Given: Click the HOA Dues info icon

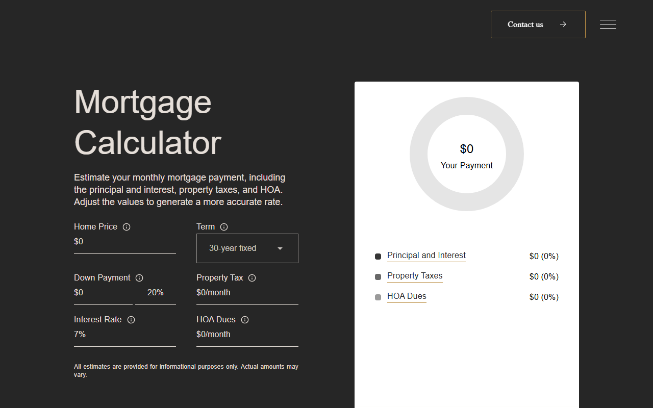Looking at the screenshot, I should pos(245,320).
